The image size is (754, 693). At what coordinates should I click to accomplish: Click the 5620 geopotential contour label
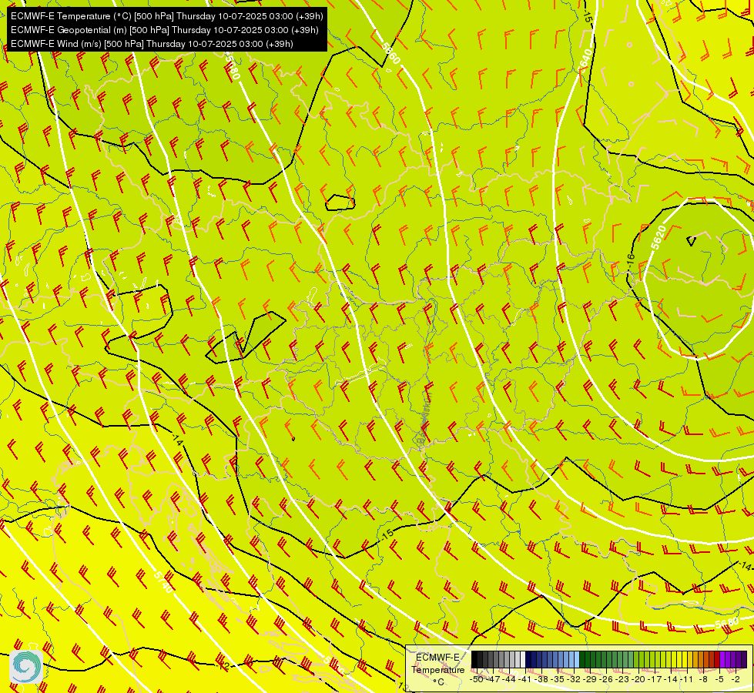(658, 237)
